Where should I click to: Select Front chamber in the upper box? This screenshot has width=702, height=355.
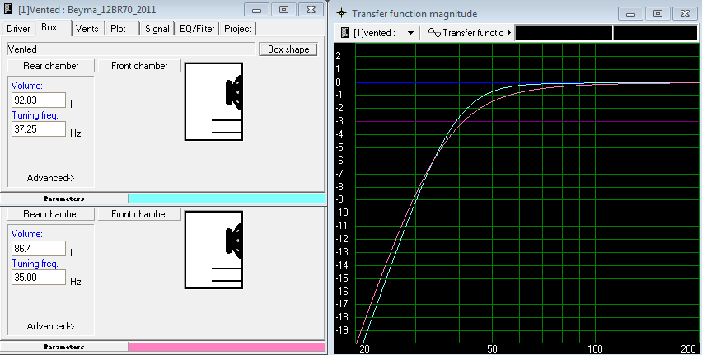click(139, 66)
